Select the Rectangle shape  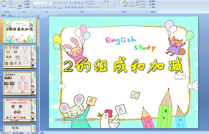tap(116, 1)
